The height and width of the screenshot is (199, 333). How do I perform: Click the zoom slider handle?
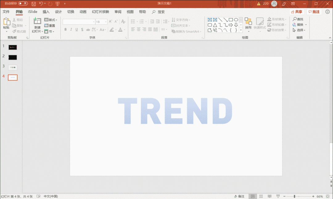294,197
